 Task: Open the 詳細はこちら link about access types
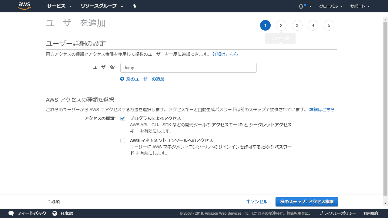[322, 110]
